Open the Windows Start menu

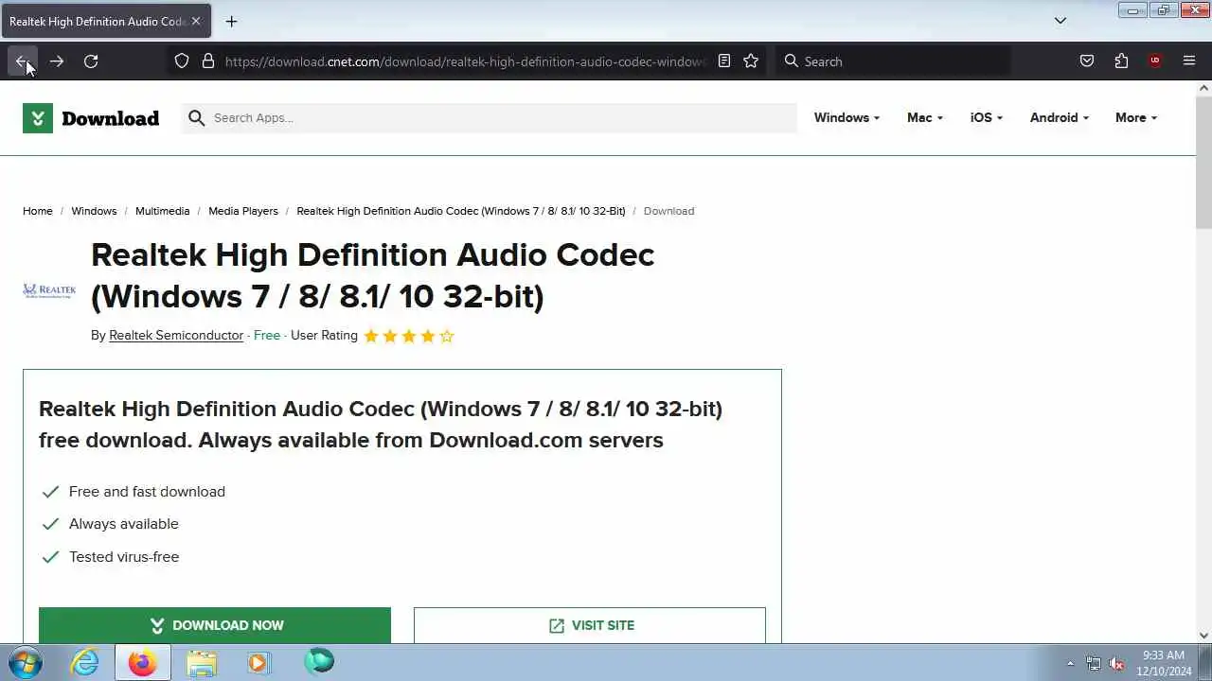click(26, 662)
